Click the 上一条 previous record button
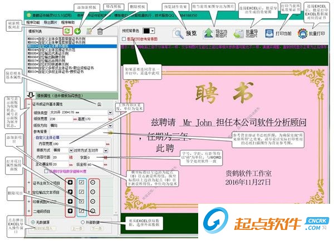334x241 pixels. [77, 229]
